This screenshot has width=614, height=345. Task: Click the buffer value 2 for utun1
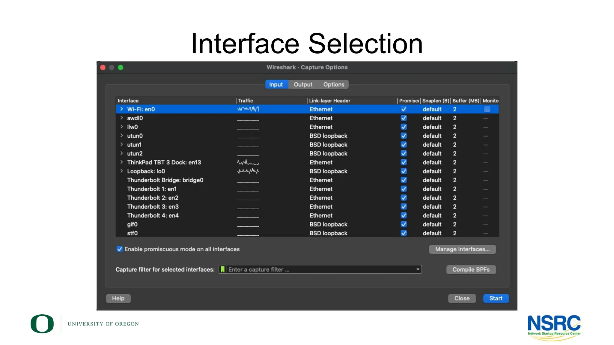(455, 145)
